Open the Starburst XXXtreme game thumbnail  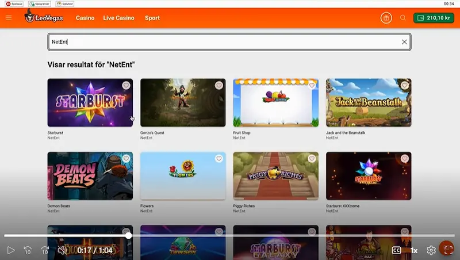coord(369,176)
